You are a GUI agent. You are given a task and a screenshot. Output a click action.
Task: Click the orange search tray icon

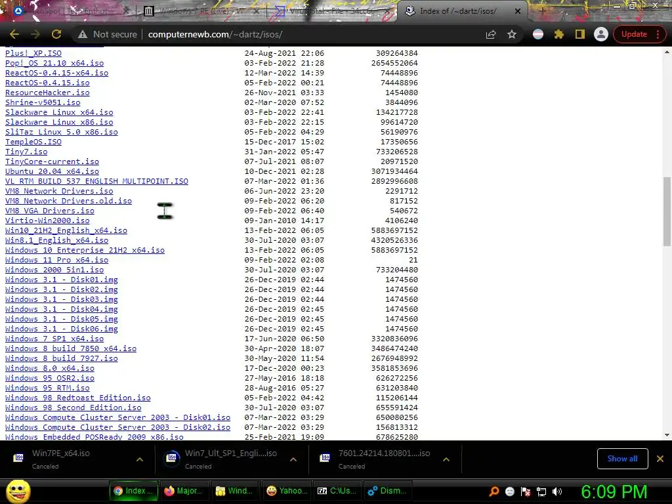(494, 492)
